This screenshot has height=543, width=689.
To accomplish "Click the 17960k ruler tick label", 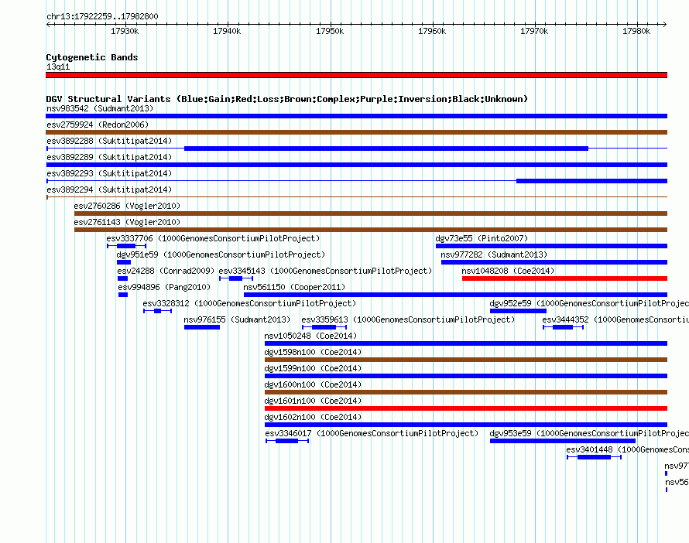I will [x=431, y=31].
